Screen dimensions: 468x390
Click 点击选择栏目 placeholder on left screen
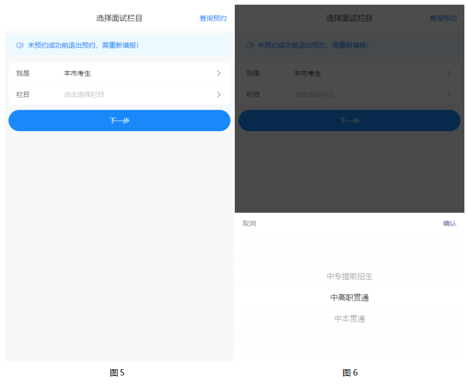coord(84,94)
